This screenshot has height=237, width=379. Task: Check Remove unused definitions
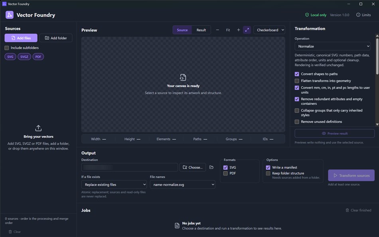(297, 122)
